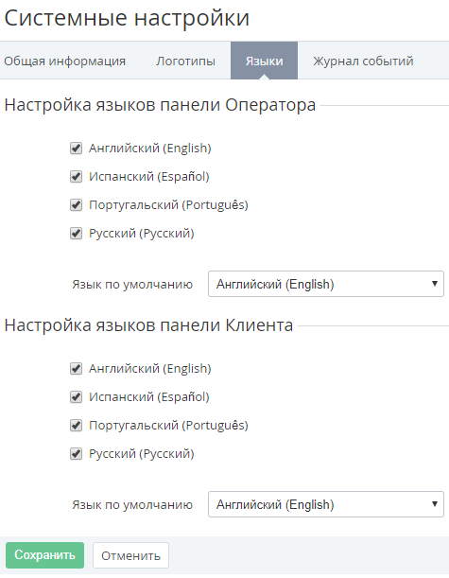Uncheck Английский (English) in Operator panel

pos(76,149)
